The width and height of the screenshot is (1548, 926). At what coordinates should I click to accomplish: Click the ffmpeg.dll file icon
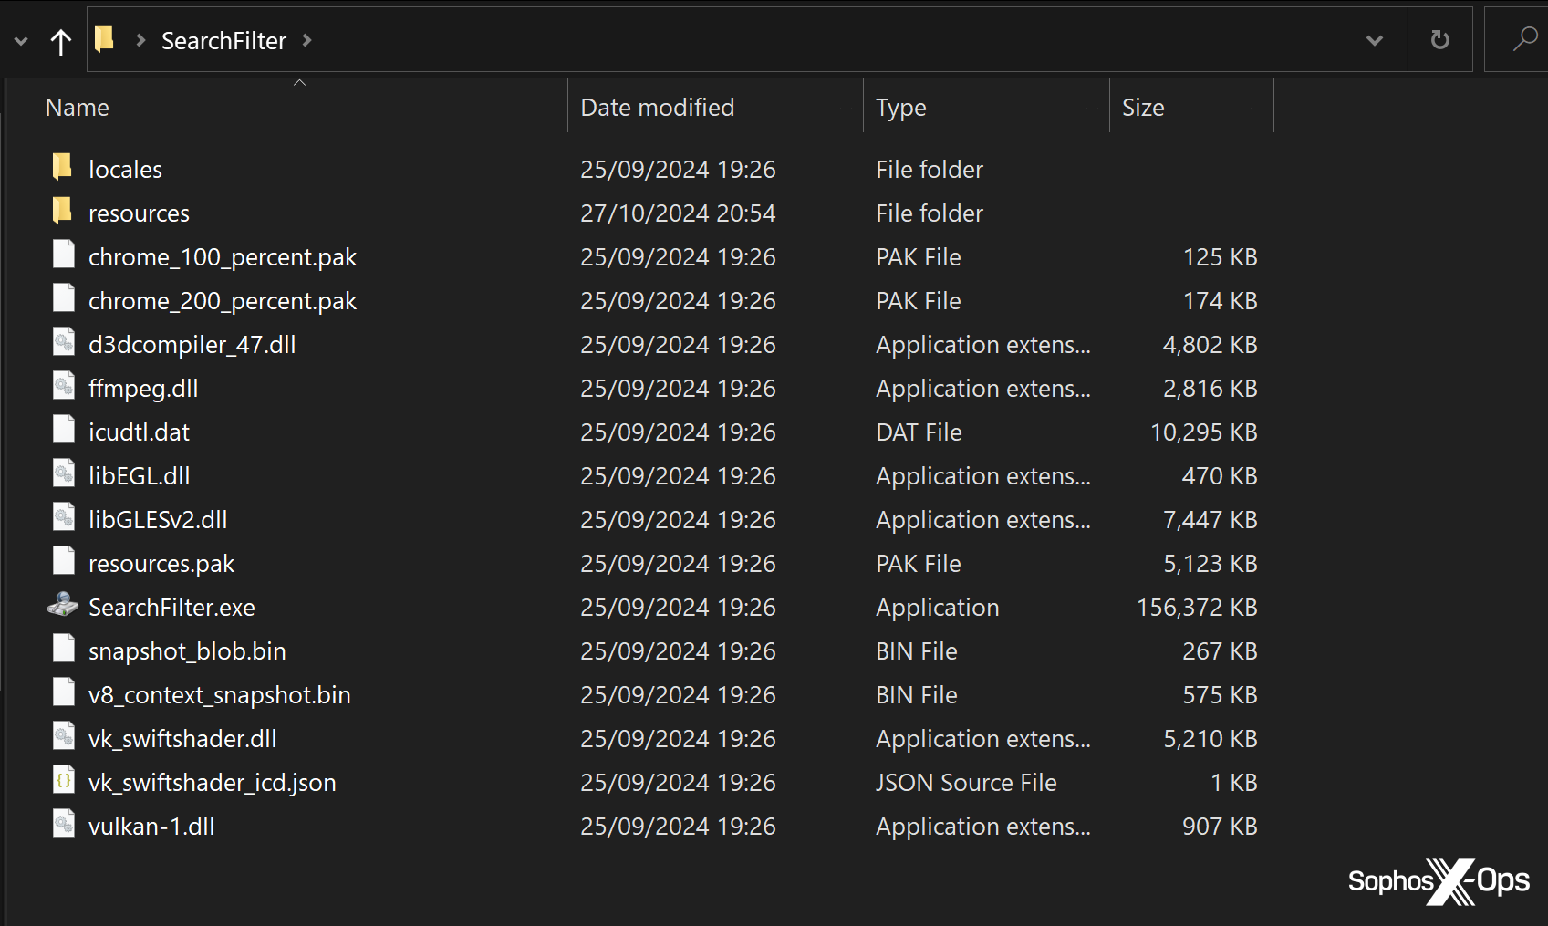63,387
